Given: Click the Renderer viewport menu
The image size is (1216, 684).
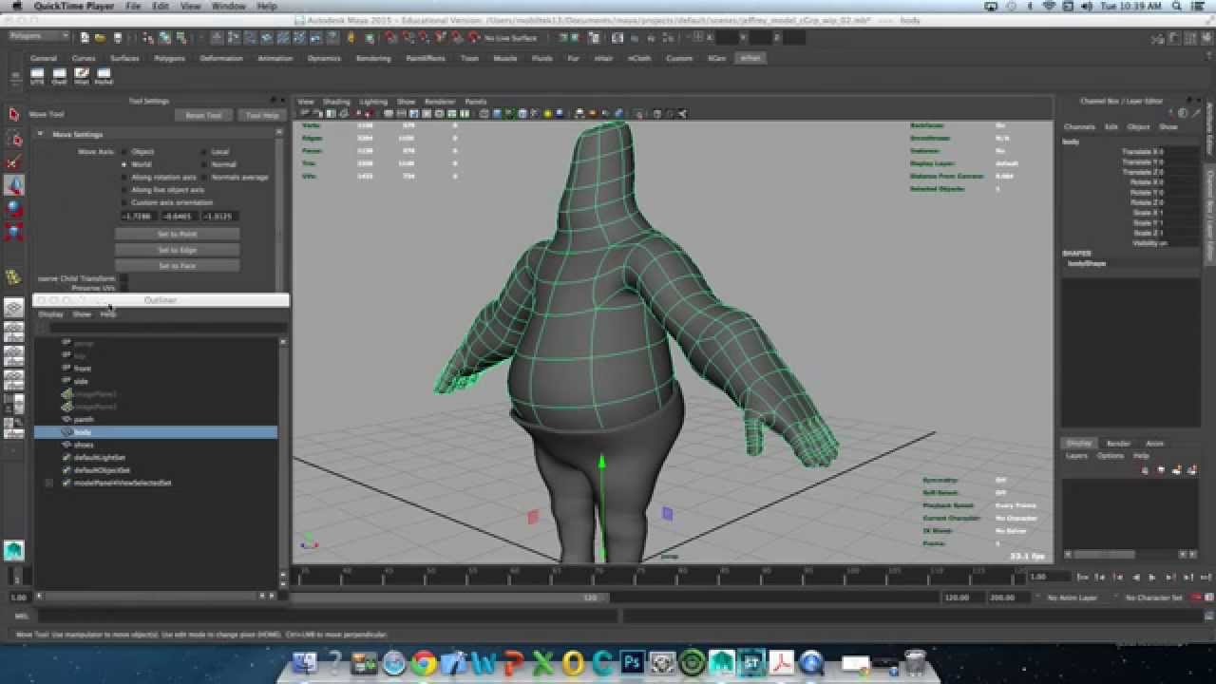Looking at the screenshot, I should coord(440,102).
